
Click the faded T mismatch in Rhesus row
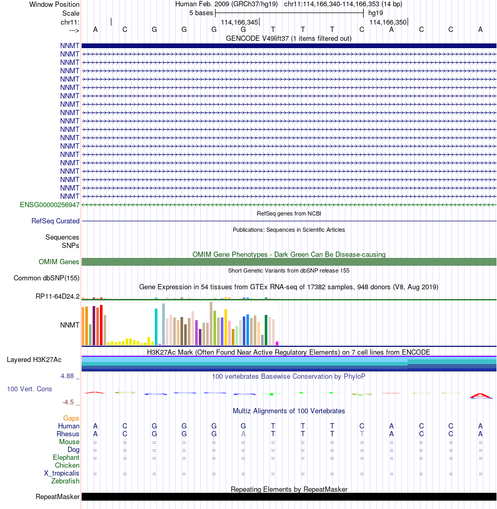coord(362,434)
